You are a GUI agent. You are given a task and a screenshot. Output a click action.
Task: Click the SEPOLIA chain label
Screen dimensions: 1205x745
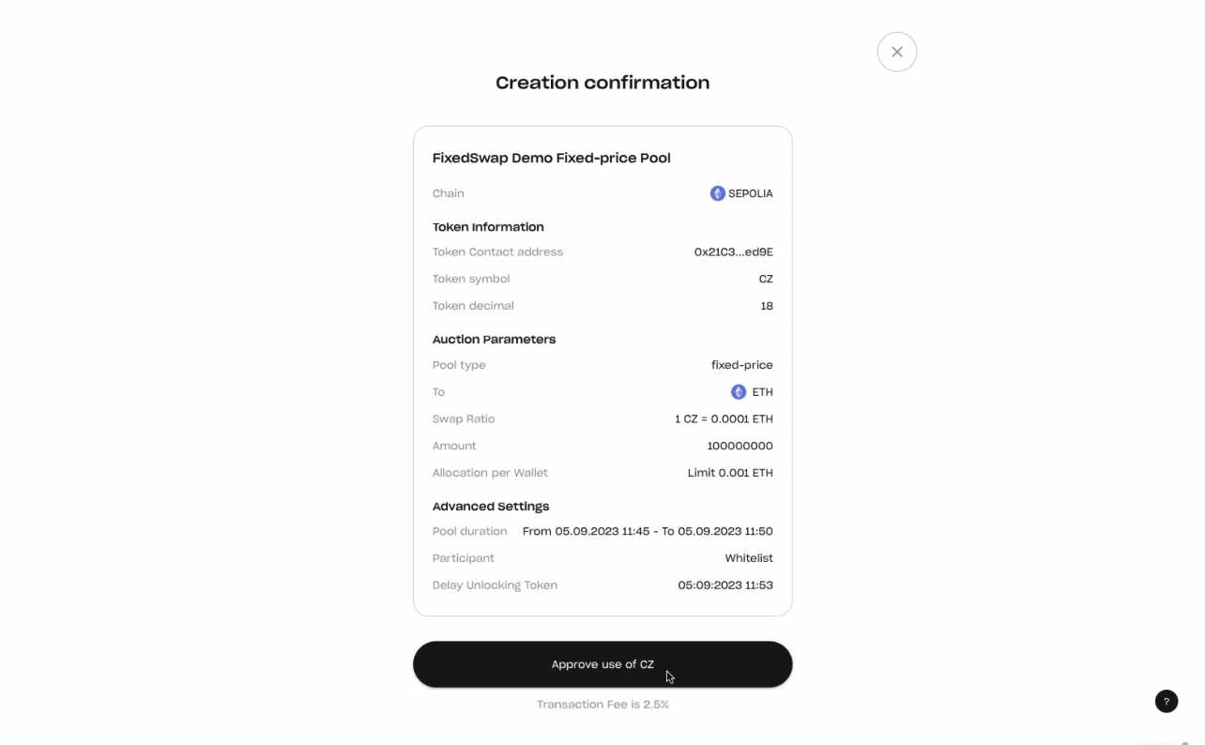click(x=750, y=193)
